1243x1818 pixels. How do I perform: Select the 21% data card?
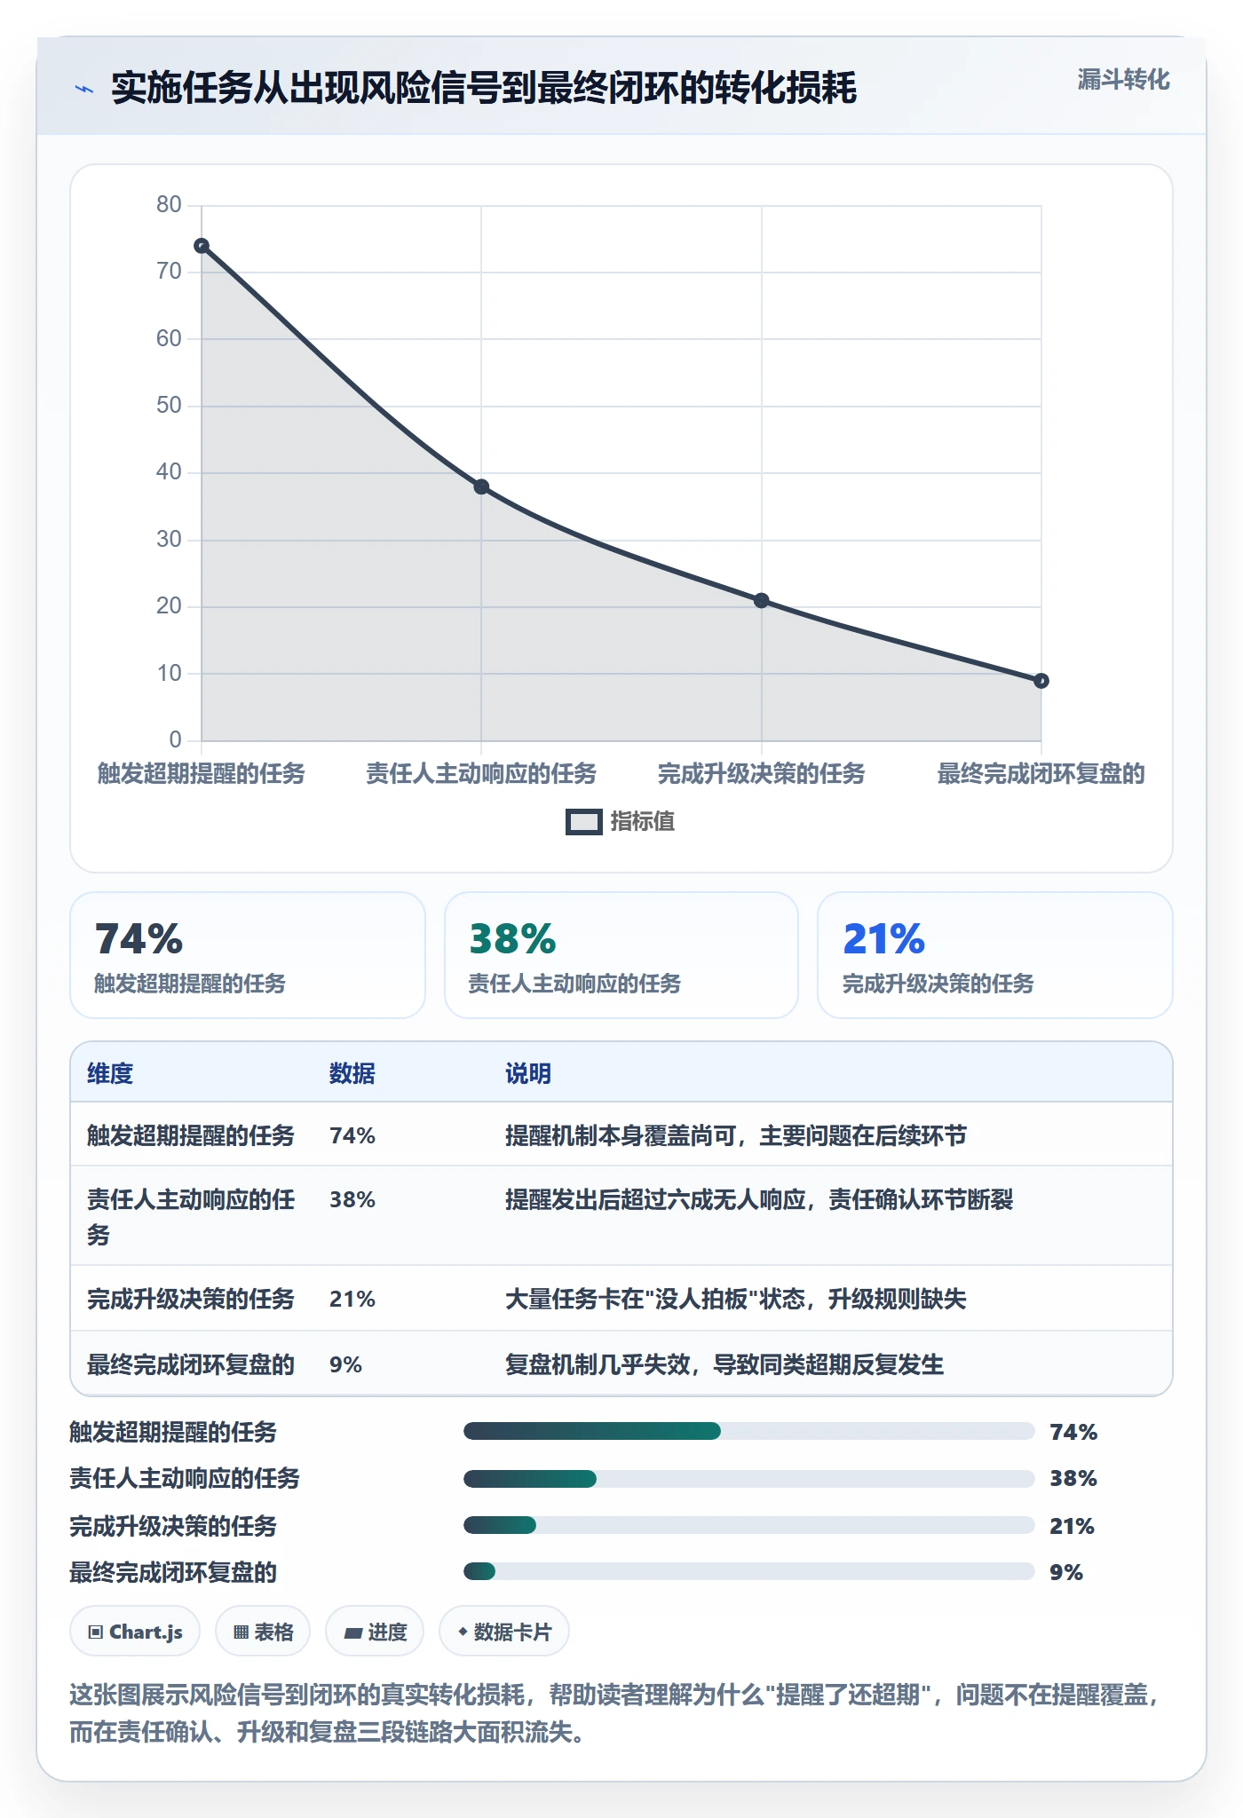995,955
